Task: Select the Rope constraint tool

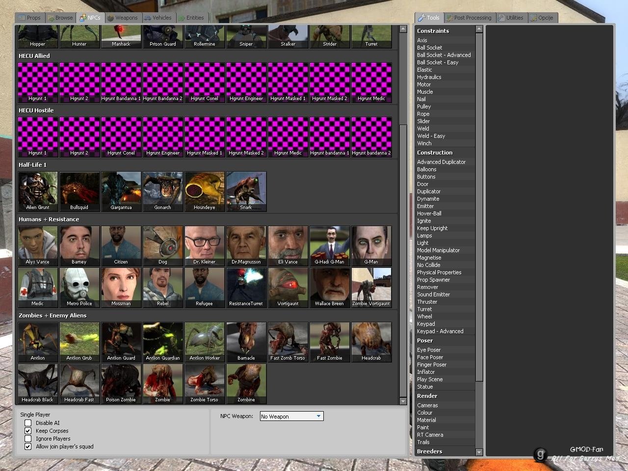Action: pos(445,114)
